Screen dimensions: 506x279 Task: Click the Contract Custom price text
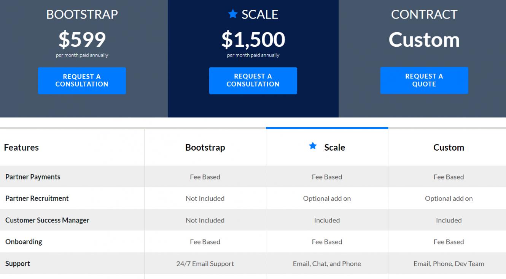tap(424, 39)
